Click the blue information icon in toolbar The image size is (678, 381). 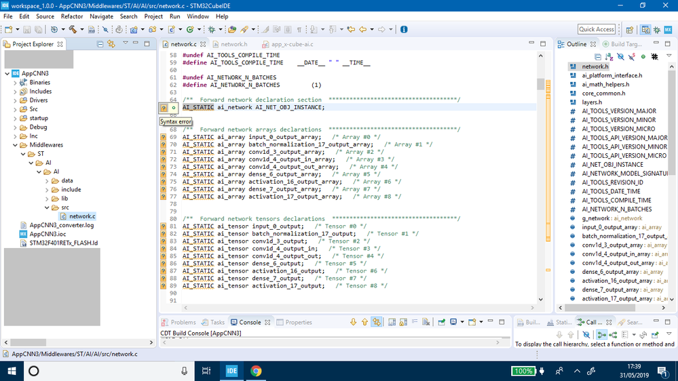pyautogui.click(x=404, y=29)
